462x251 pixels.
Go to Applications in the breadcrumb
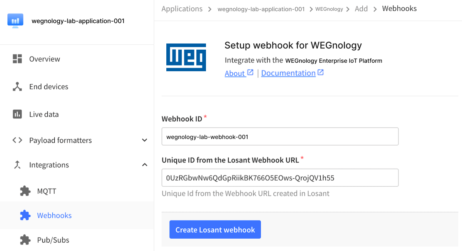pyautogui.click(x=182, y=9)
